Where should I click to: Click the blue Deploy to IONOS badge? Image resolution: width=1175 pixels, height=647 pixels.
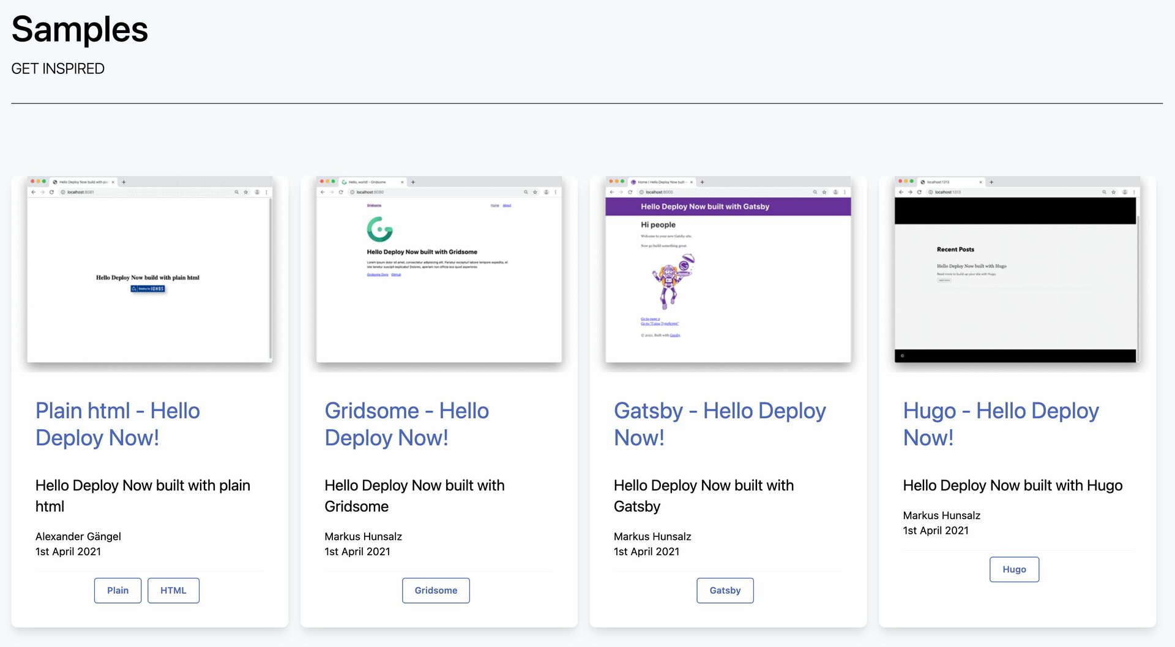tap(147, 289)
